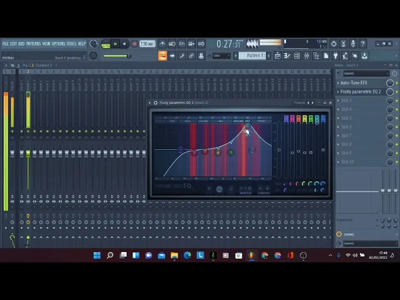Enable the wait-for-input icon beside the metronome
The image size is (400, 300).
point(172,44)
